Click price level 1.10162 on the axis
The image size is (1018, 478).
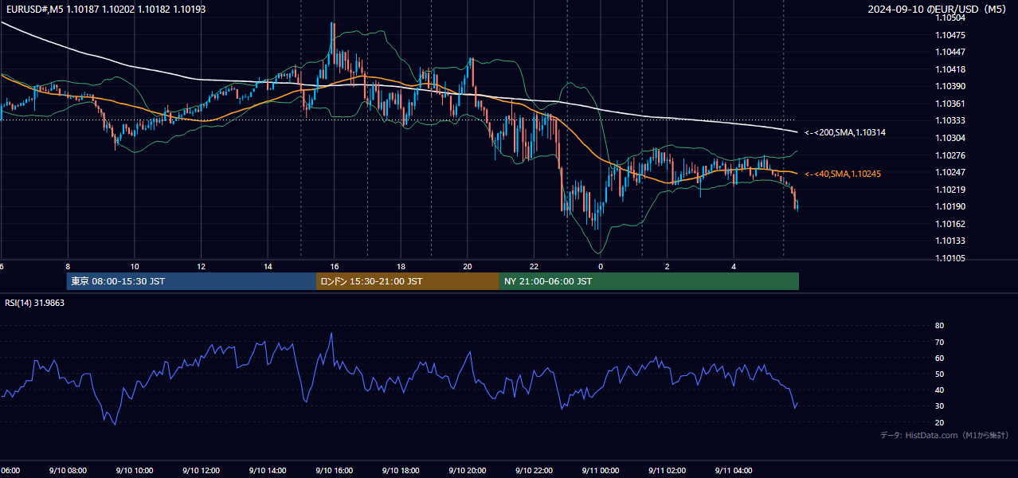tap(950, 224)
